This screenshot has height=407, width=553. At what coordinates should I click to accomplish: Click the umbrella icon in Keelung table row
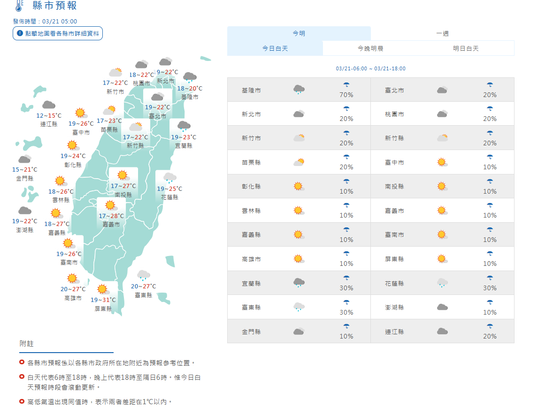click(346, 85)
